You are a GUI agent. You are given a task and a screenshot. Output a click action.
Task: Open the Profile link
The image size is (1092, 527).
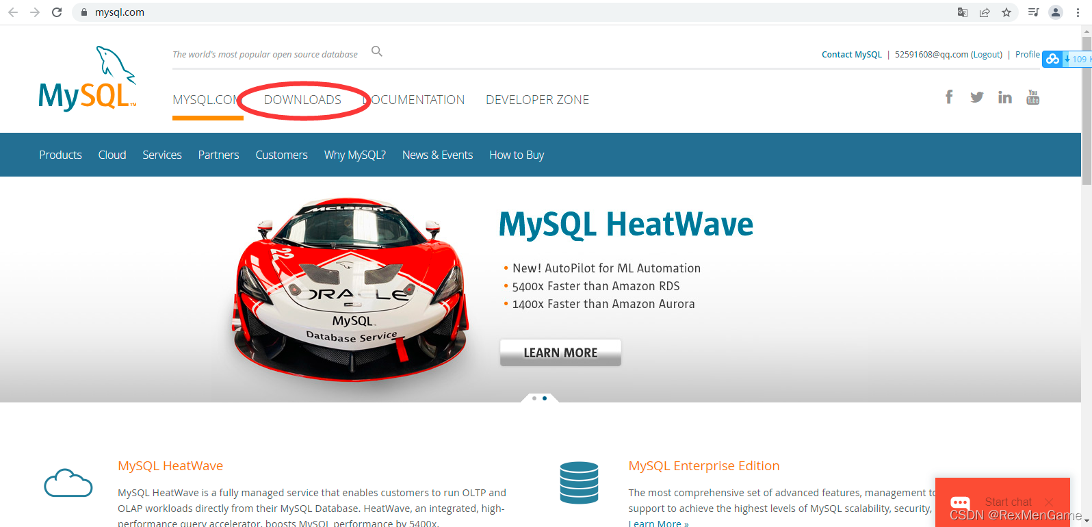click(x=1027, y=55)
